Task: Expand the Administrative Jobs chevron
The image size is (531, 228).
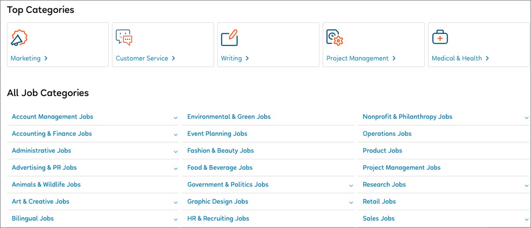Action: tap(176, 151)
